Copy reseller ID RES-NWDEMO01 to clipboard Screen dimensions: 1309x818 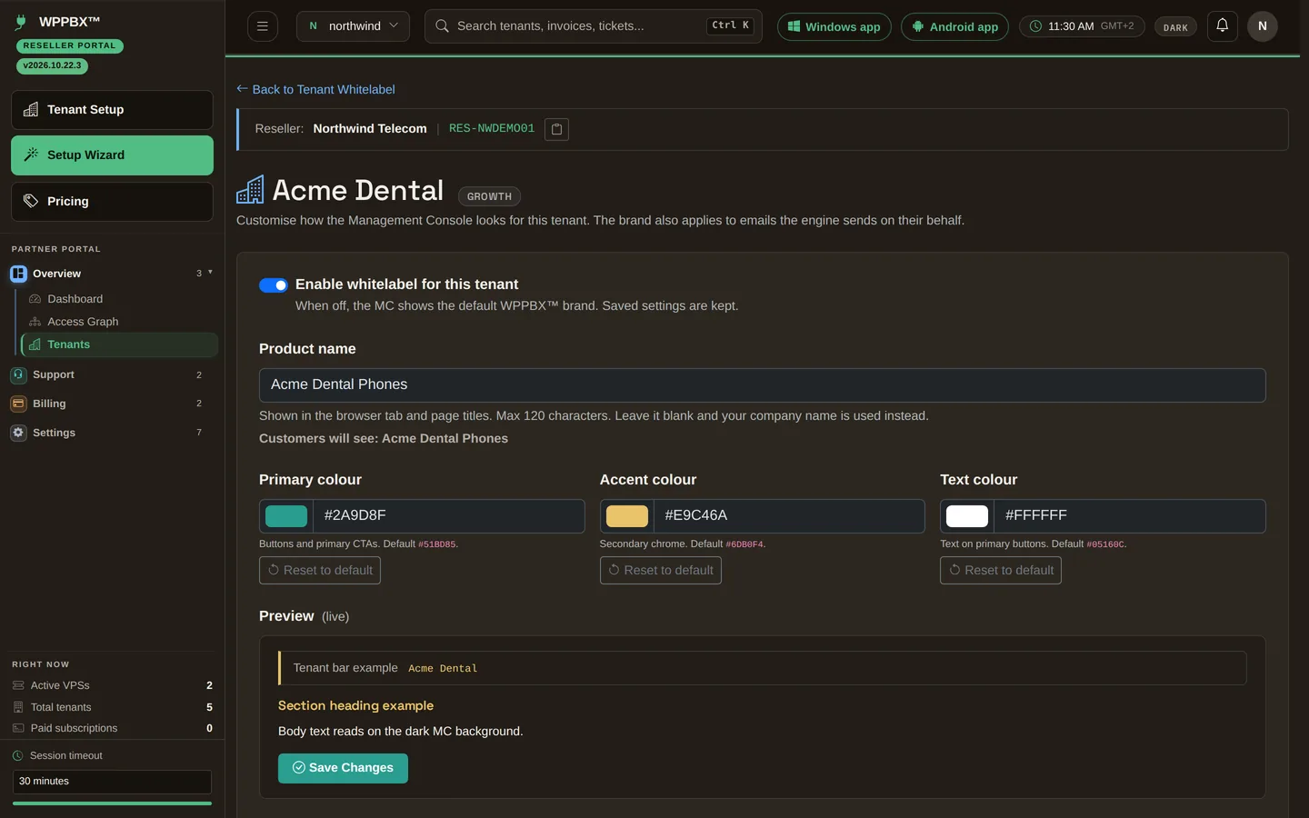coord(556,129)
